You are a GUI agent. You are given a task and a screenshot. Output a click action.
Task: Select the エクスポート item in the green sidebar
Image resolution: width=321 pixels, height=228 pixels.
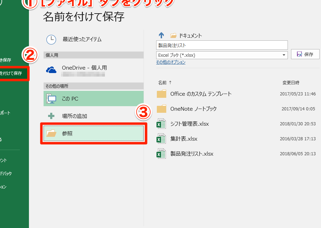[x=5, y=113]
